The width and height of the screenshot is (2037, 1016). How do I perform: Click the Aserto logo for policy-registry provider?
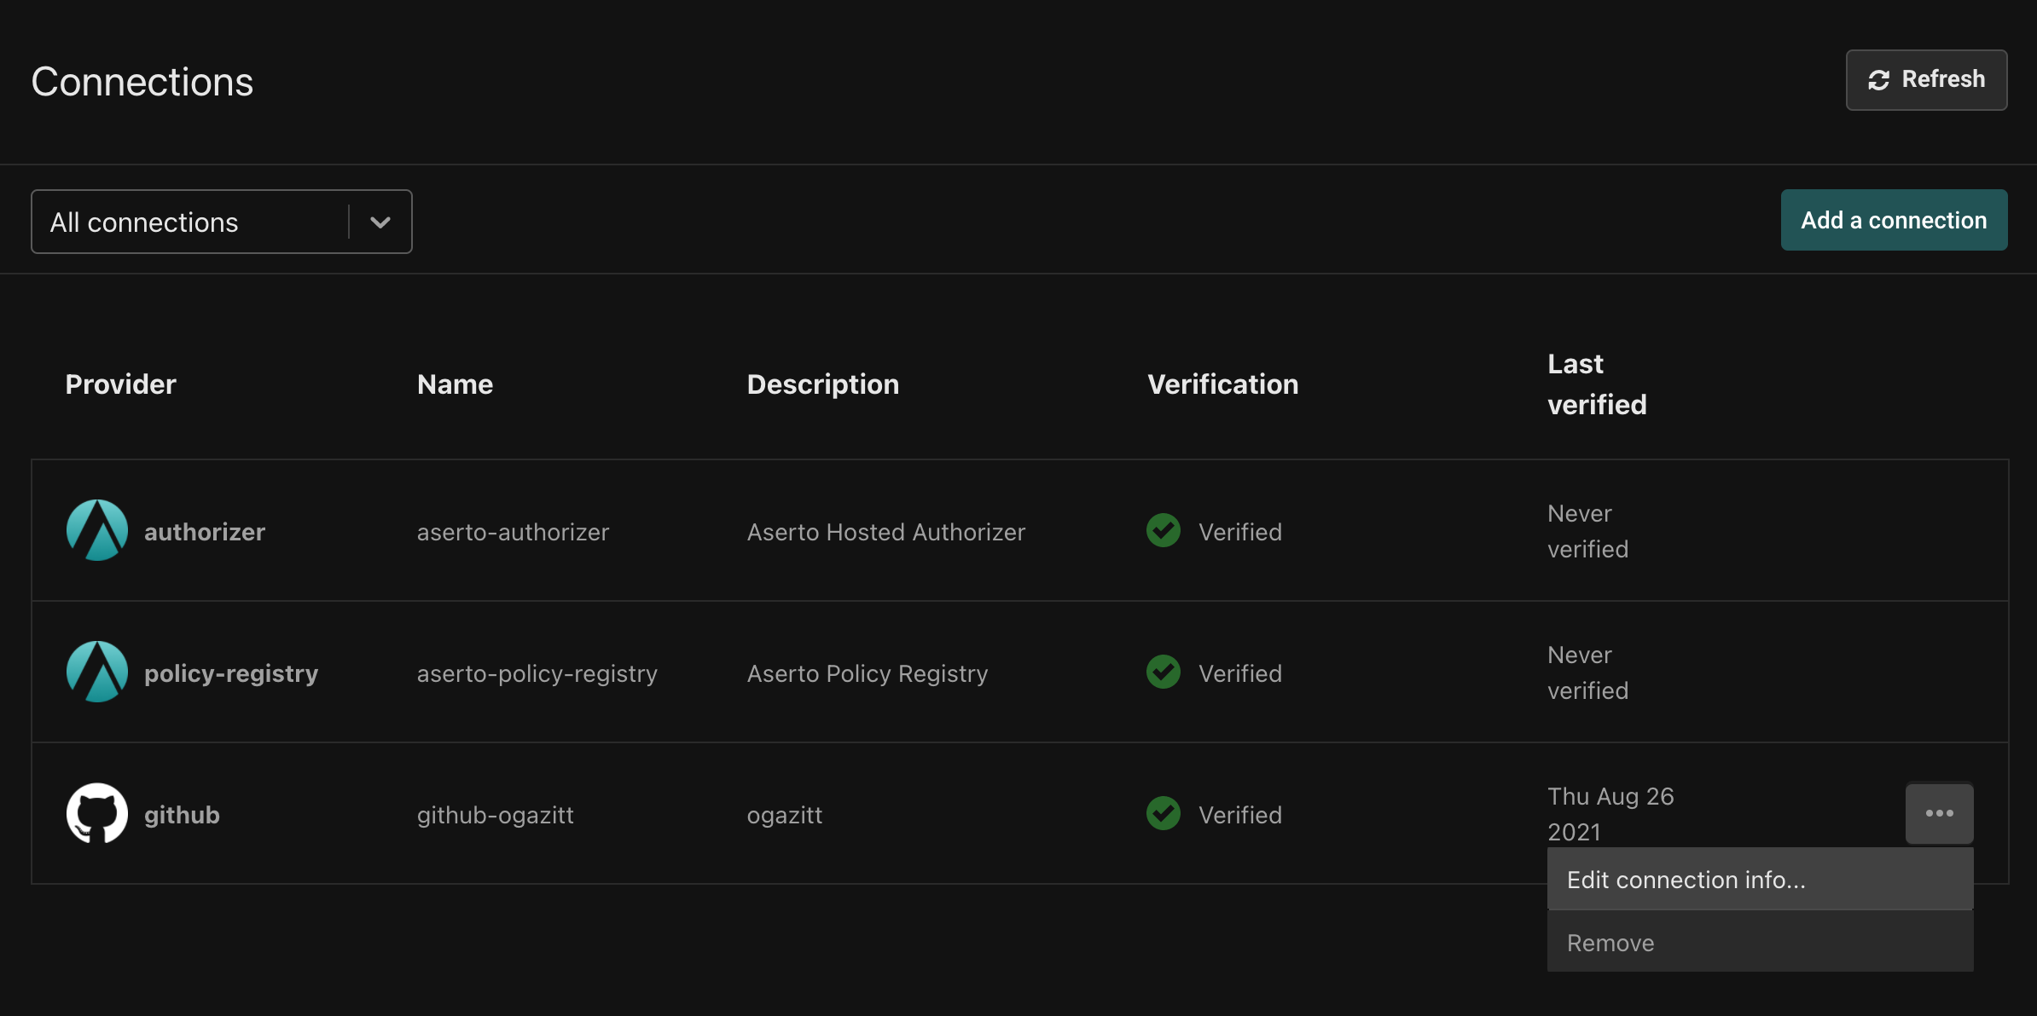[97, 672]
